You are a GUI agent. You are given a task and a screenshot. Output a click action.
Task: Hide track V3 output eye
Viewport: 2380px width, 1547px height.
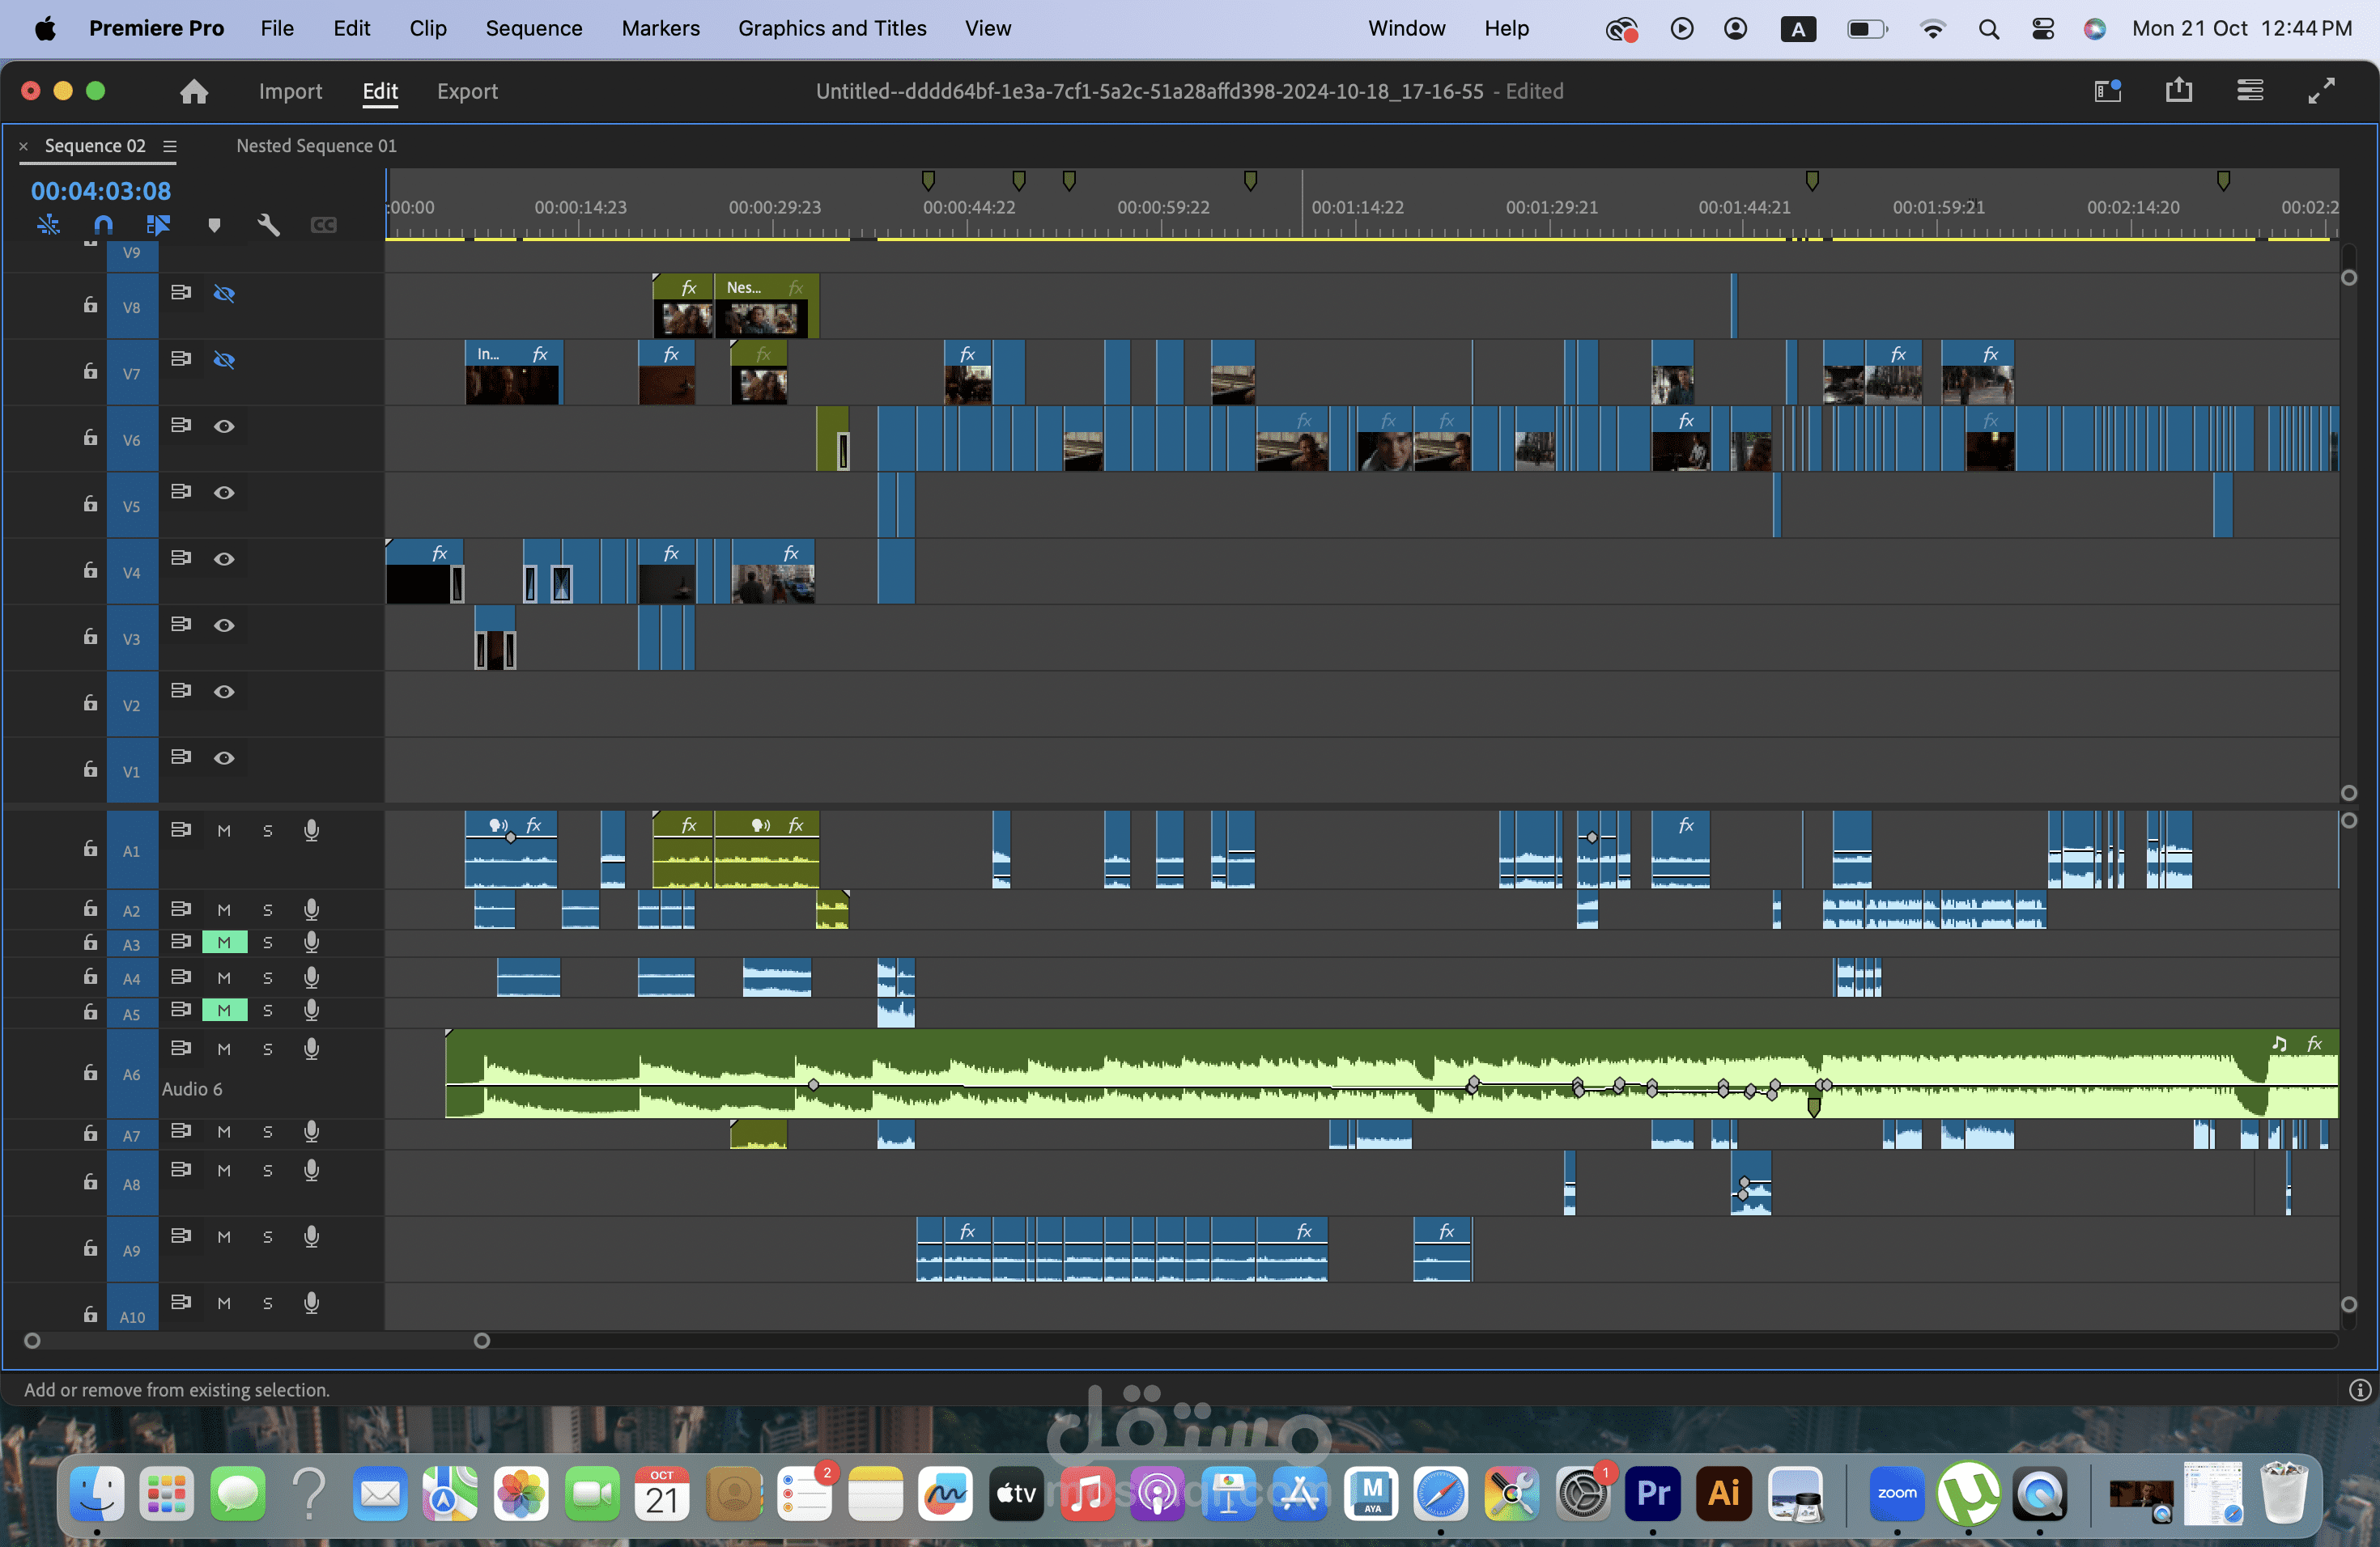[224, 625]
